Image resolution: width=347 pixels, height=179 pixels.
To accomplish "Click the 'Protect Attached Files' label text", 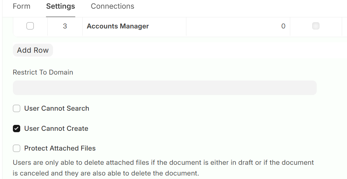I will pos(60,148).
